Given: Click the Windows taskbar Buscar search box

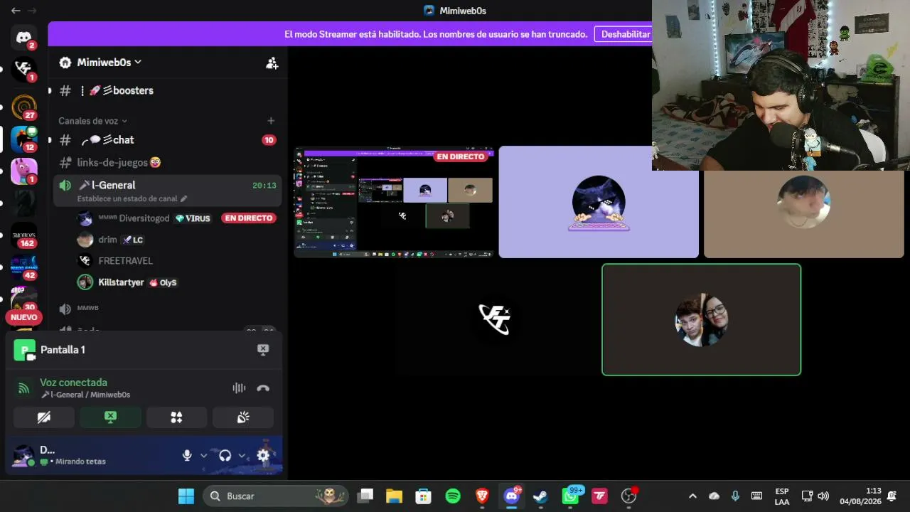Looking at the screenshot, I should [276, 496].
